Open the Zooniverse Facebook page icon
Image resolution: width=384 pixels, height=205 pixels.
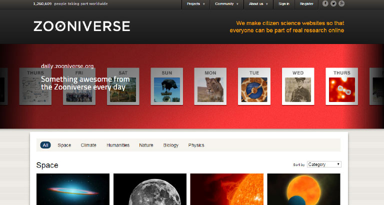(325, 3)
